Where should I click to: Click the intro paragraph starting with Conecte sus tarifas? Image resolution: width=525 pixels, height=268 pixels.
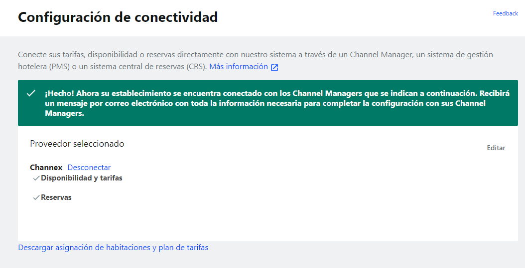tap(199, 55)
